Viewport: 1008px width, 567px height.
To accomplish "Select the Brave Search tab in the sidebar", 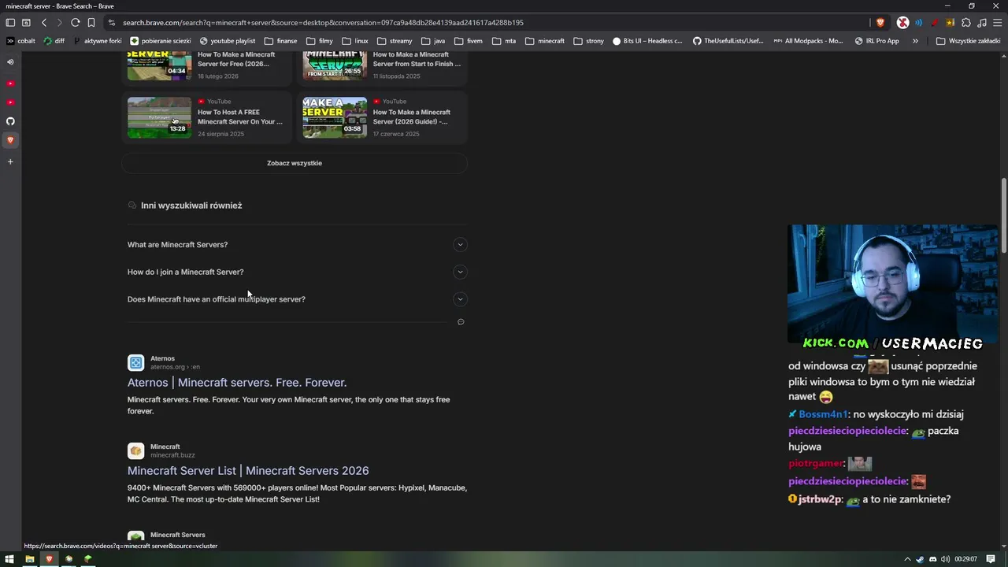I will [x=10, y=140].
